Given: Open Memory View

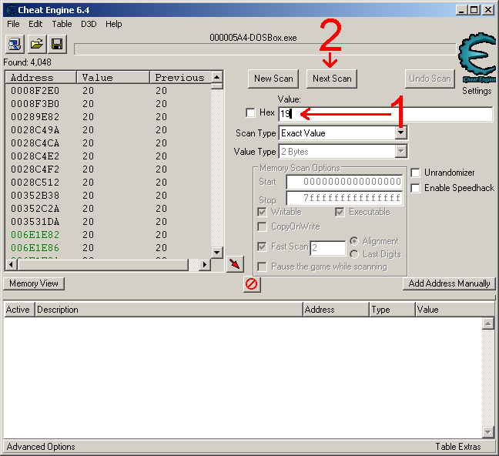Looking at the screenshot, I should [x=34, y=283].
